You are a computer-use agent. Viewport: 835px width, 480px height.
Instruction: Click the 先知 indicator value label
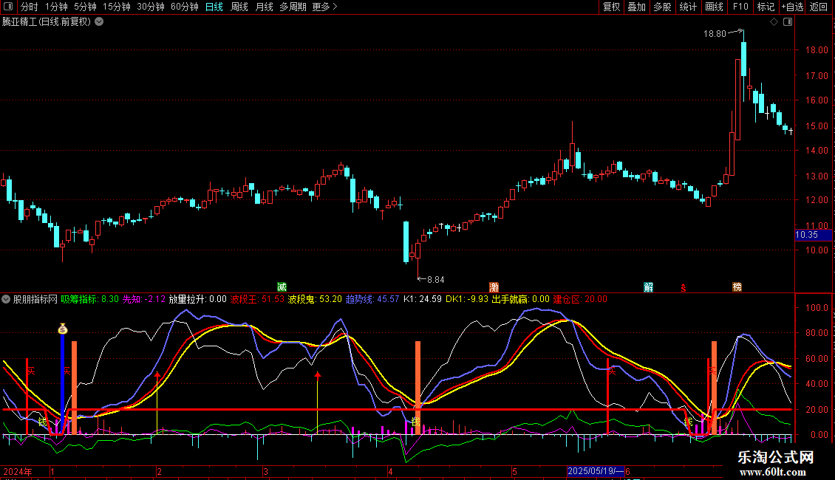pyautogui.click(x=144, y=299)
